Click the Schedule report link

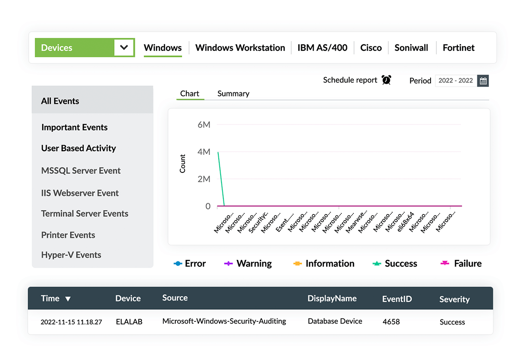coord(350,80)
